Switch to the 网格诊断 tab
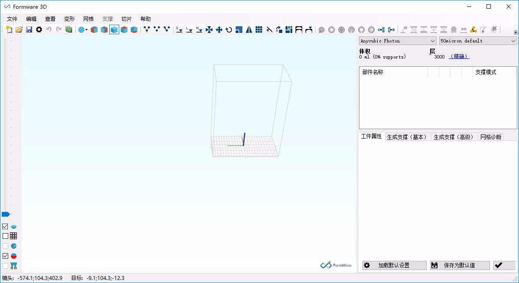The image size is (519, 283). click(x=491, y=137)
